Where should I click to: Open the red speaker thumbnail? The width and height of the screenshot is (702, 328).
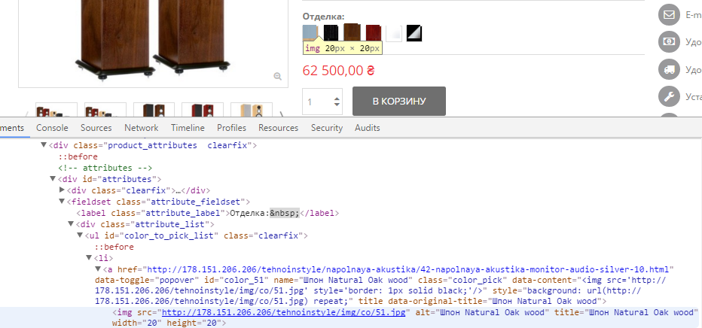203,110
